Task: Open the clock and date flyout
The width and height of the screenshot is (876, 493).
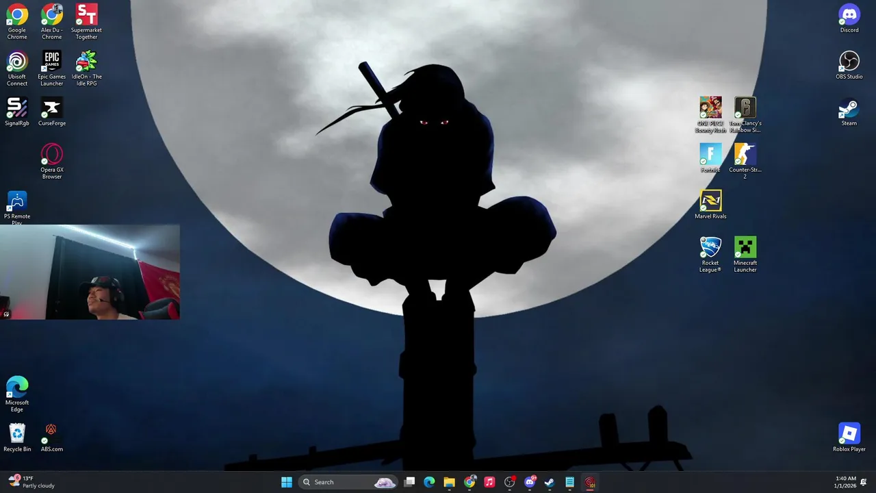Action: tap(845, 482)
